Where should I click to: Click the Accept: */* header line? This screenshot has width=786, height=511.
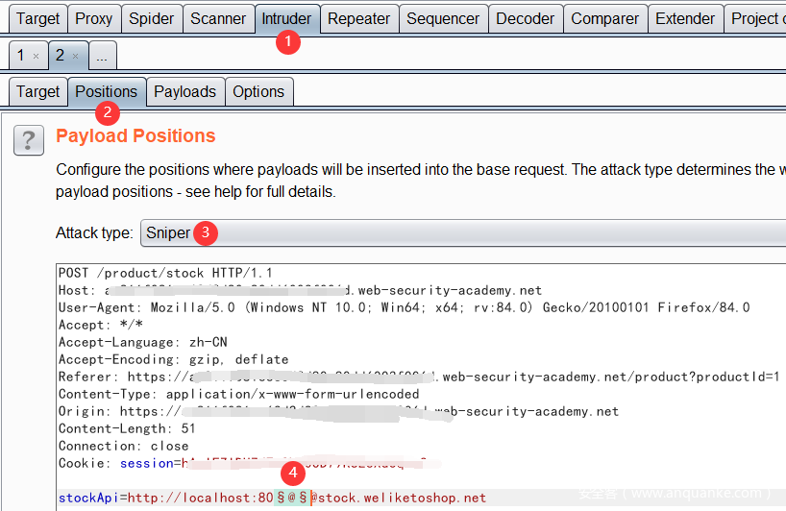click(101, 325)
